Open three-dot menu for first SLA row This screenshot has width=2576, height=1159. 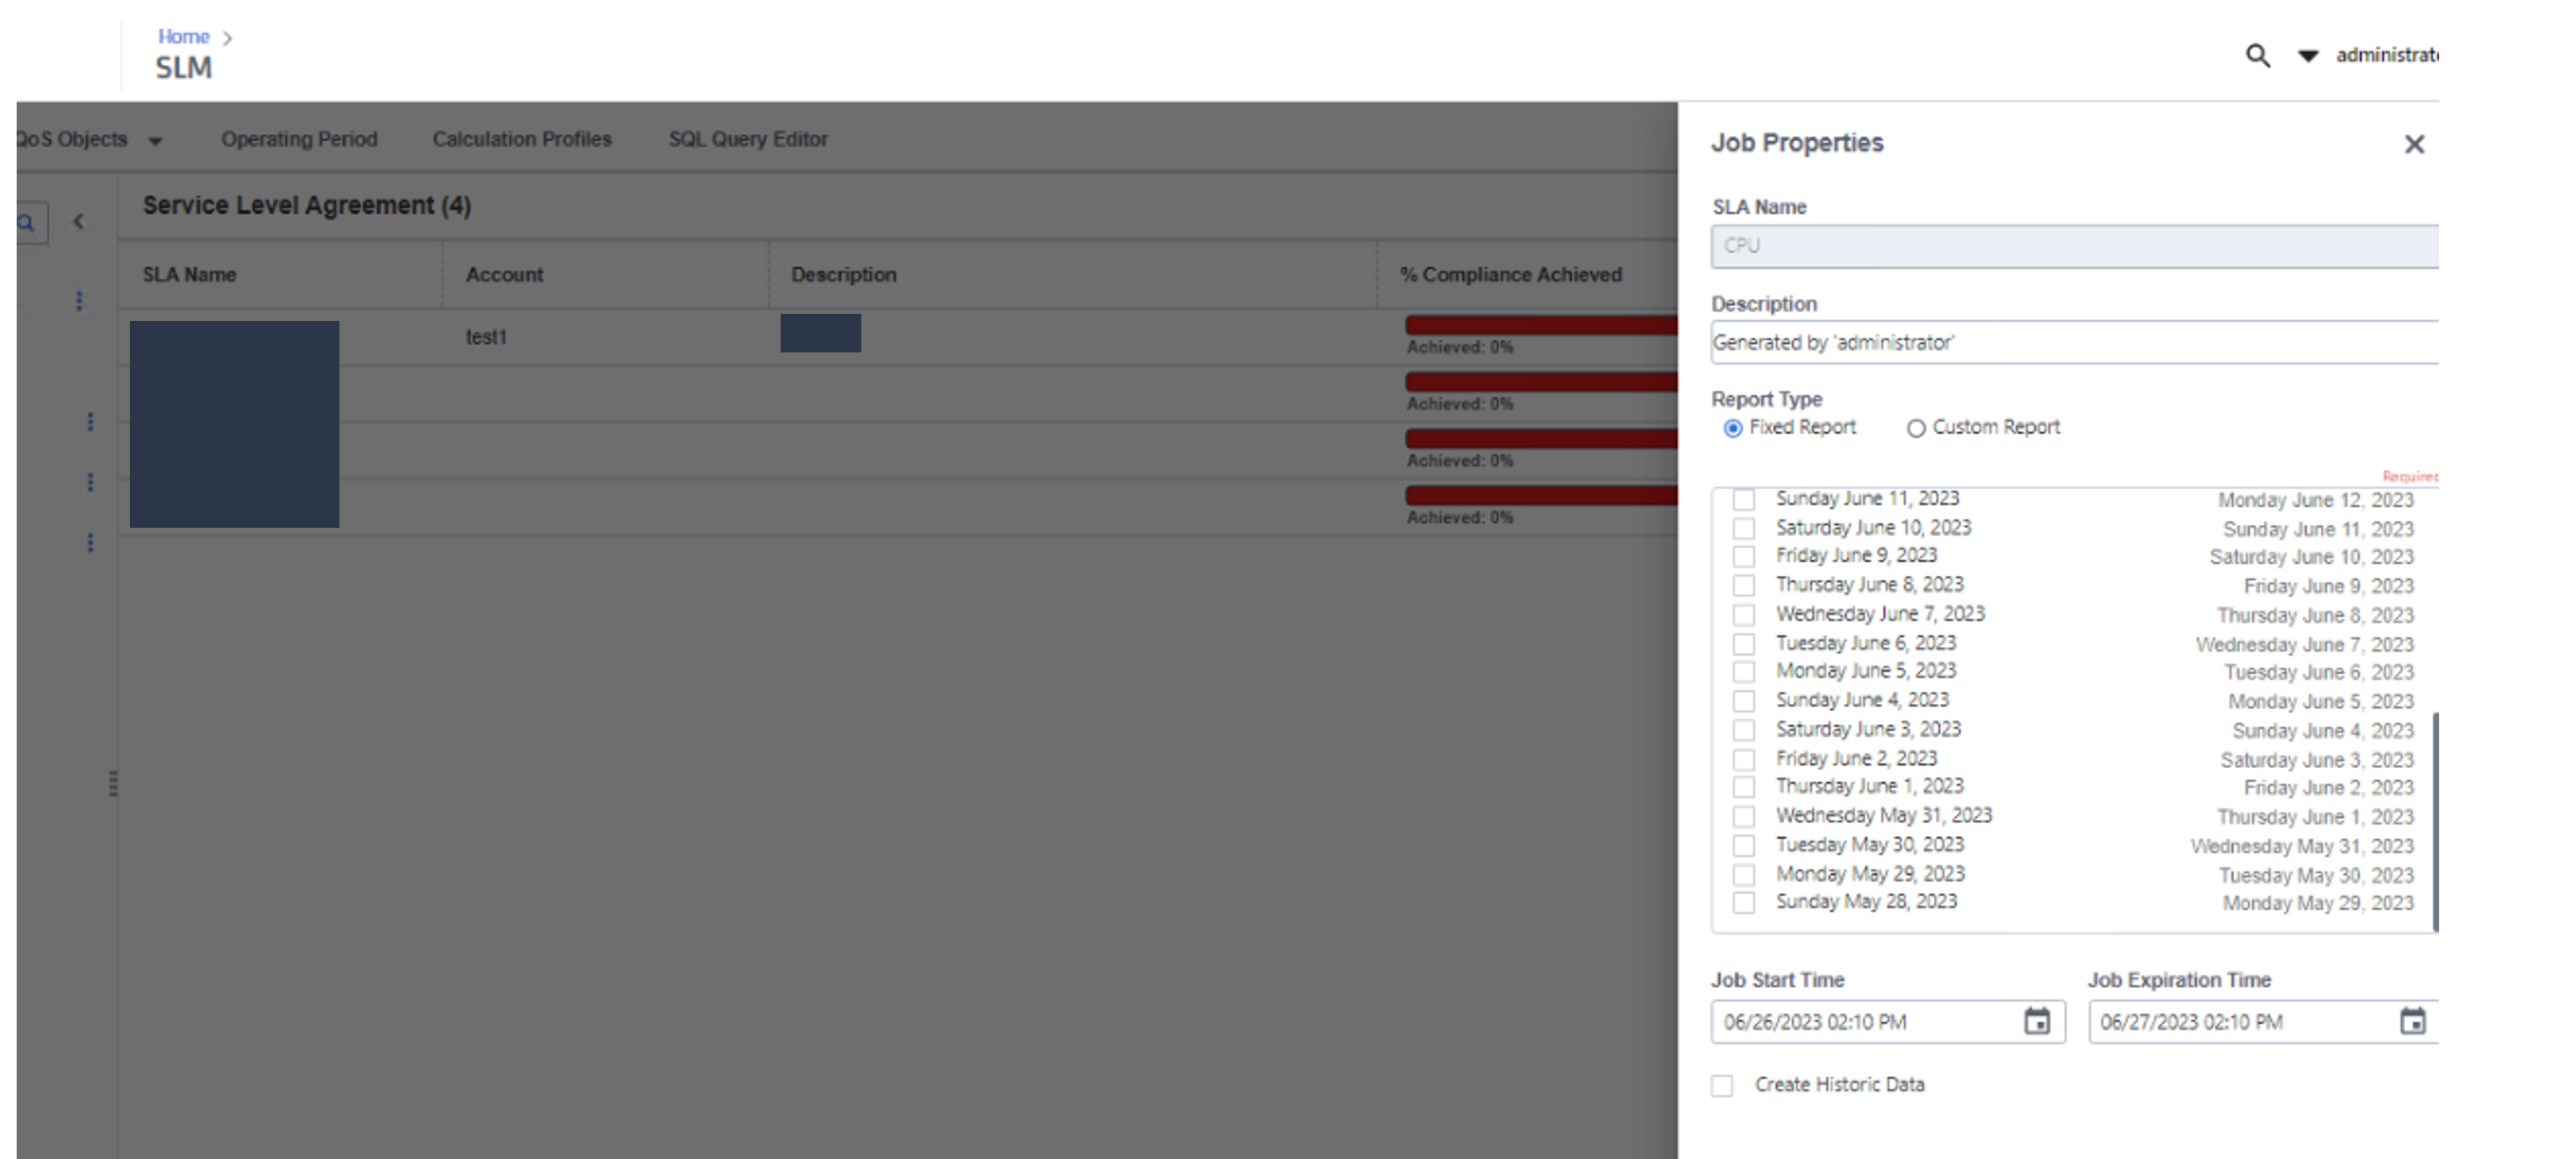(79, 301)
